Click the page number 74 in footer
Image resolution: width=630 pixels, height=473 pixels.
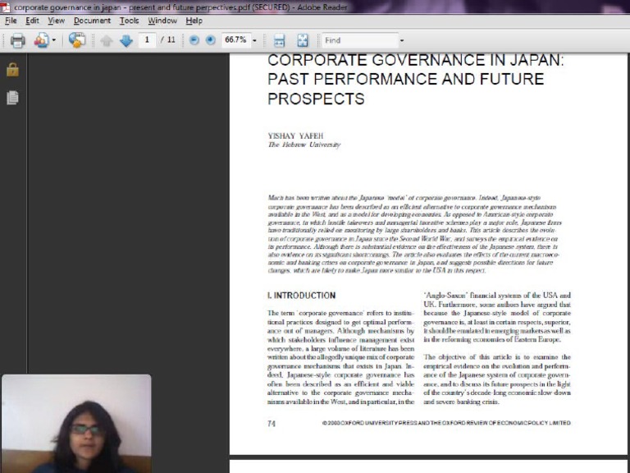point(272,423)
